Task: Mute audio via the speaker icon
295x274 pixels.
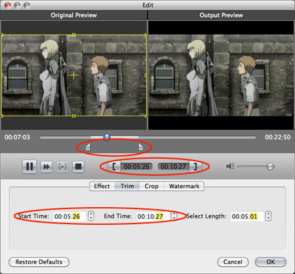Action: point(230,166)
